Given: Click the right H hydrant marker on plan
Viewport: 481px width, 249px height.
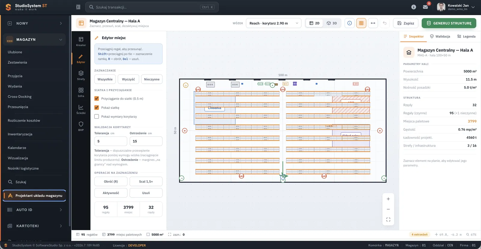Looking at the screenshot, I should tap(380, 131).
